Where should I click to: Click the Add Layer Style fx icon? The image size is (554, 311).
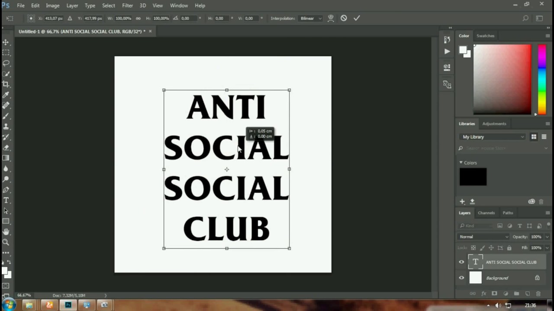483,293
